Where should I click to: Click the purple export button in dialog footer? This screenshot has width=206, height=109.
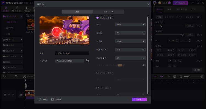(139, 100)
